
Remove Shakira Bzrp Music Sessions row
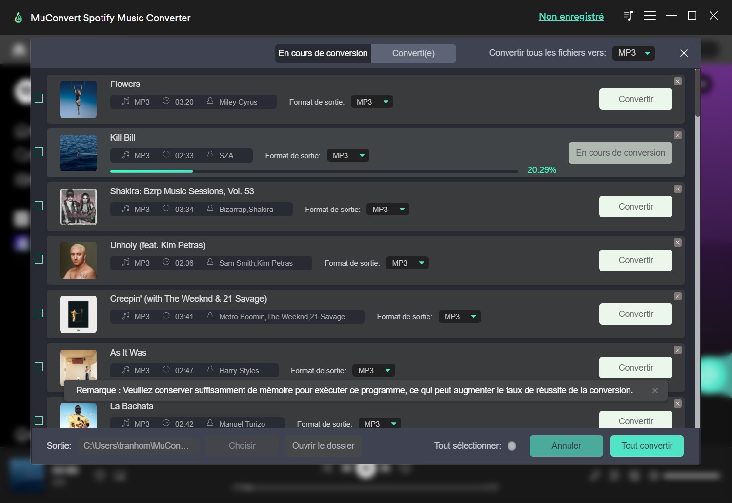[x=678, y=189]
